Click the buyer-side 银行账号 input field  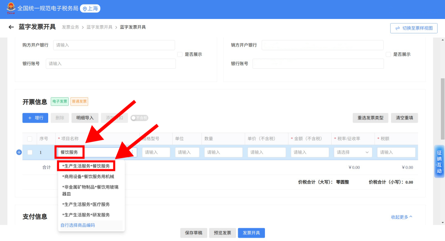[111, 63]
